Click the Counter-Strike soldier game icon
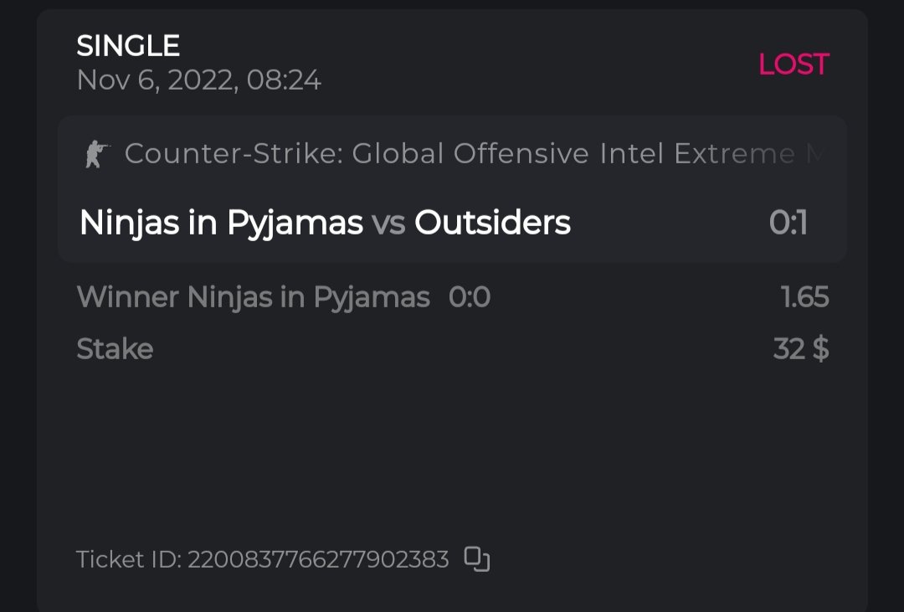This screenshot has width=904, height=612. tap(97, 154)
